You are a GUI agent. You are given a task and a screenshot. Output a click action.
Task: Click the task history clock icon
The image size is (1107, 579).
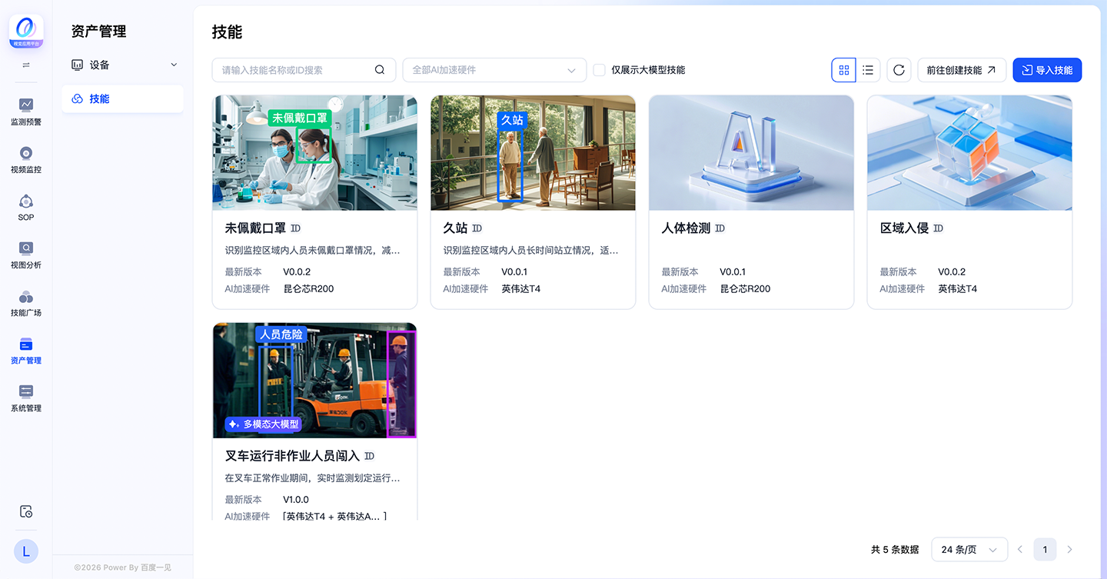[26, 511]
